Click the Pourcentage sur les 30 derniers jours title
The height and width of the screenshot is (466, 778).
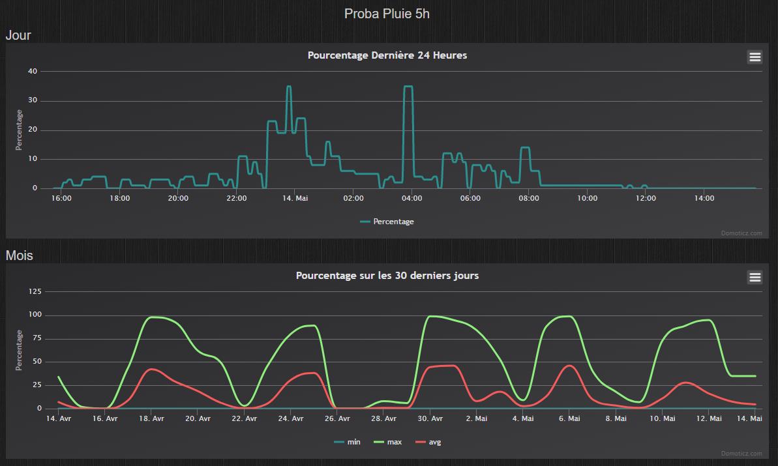387,275
